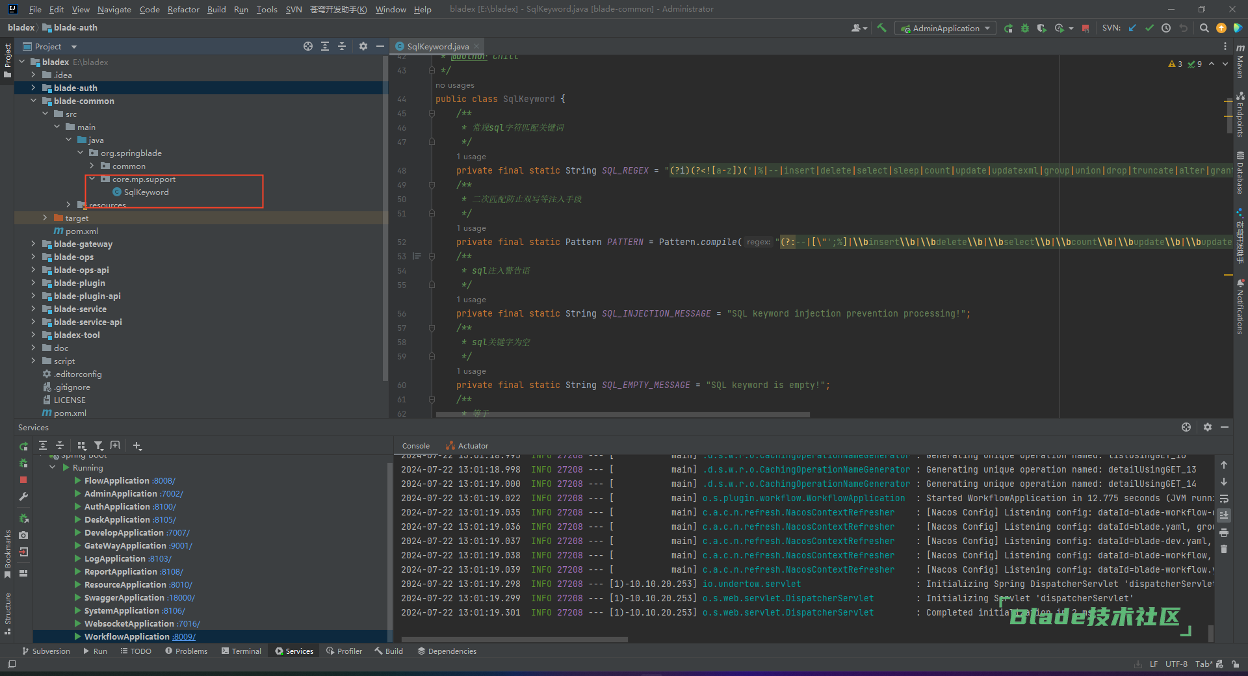Screen dimensions: 1248x676
Task: Collapse the Running services group
Action: coord(53,467)
